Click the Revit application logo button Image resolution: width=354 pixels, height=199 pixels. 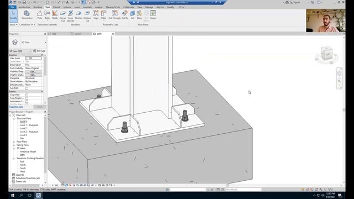pyautogui.click(x=11, y=2)
